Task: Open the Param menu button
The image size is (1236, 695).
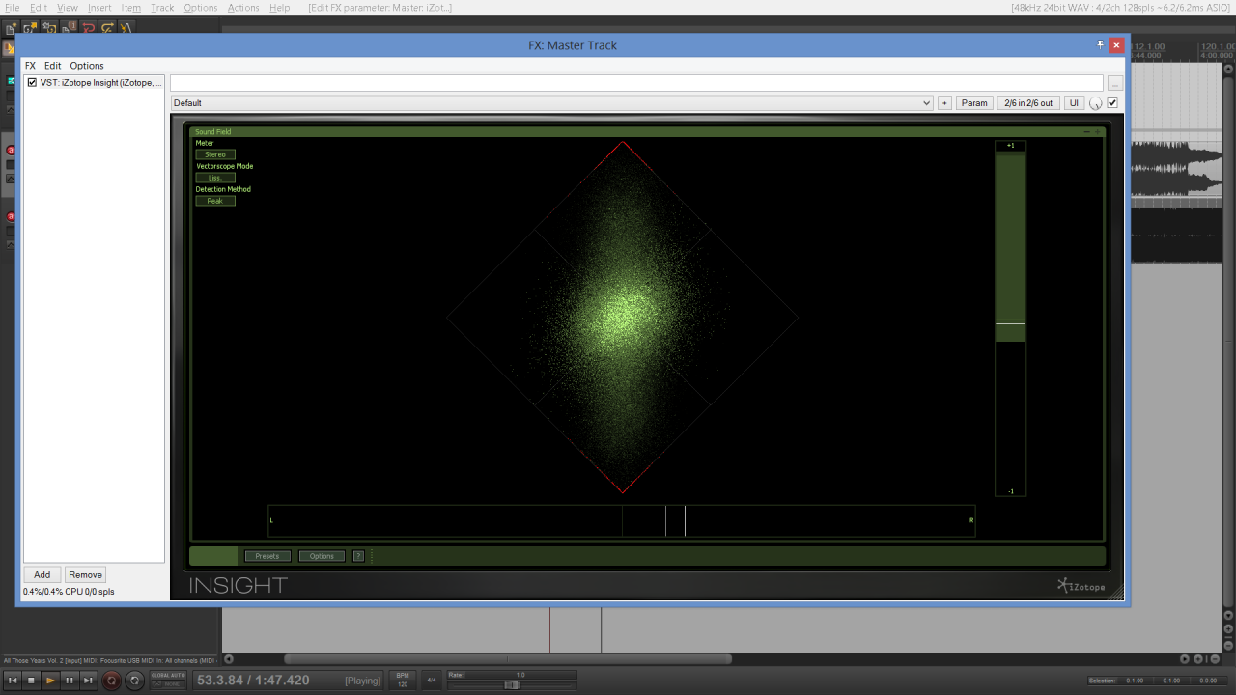Action: point(974,103)
